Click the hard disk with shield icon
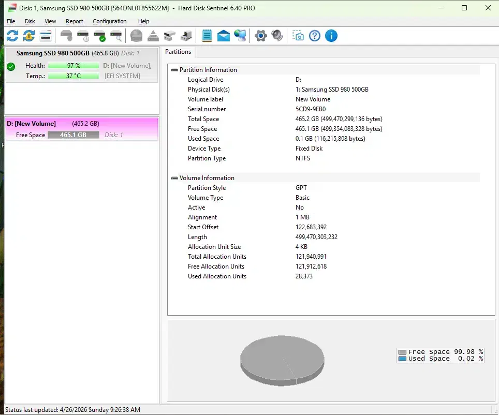Screen dimensions: 499x415 [x=66, y=36]
